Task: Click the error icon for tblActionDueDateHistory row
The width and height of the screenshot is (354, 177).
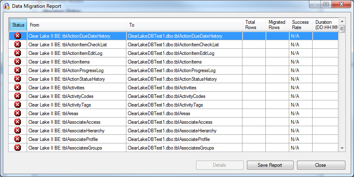Action: [18, 36]
